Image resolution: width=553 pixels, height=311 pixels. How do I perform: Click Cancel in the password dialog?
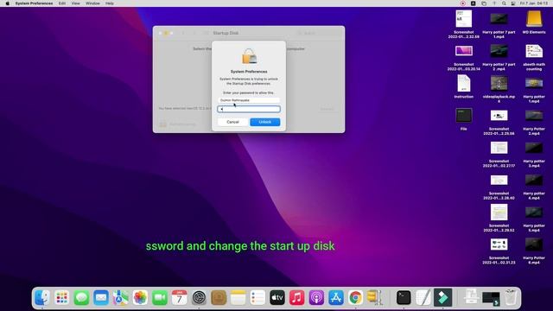(x=232, y=122)
